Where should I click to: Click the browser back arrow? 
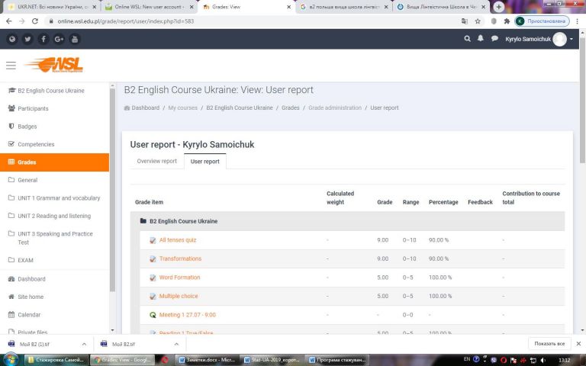click(9, 21)
